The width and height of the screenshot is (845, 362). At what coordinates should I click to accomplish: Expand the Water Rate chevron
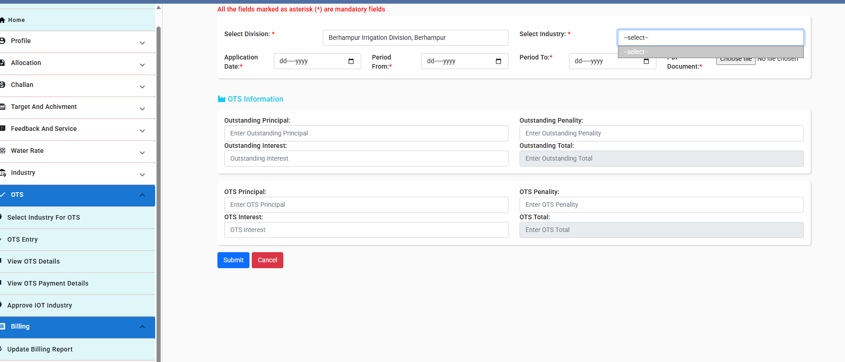click(x=142, y=153)
